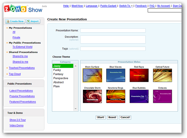Open Featured Presentations link
Viewport: 187px width, 138px height.
point(23,102)
